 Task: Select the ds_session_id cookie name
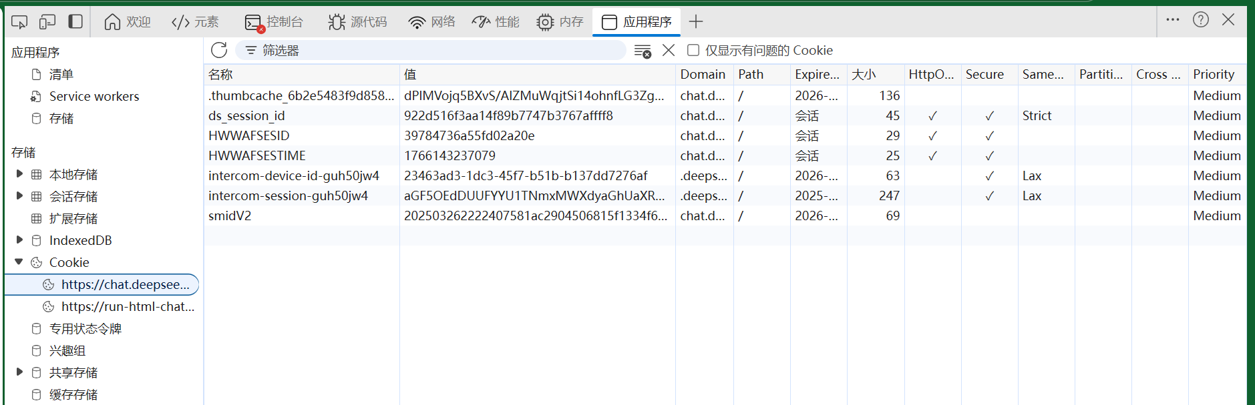246,115
